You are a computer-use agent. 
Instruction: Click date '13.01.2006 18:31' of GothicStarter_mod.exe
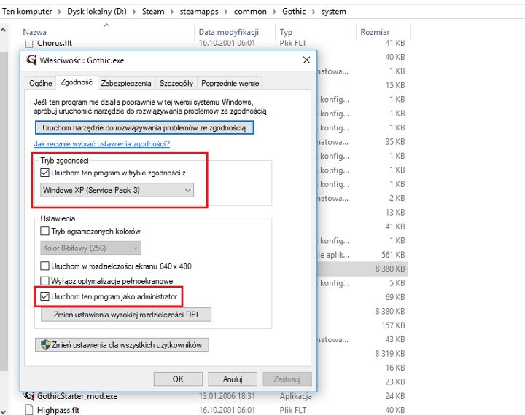coord(227,396)
